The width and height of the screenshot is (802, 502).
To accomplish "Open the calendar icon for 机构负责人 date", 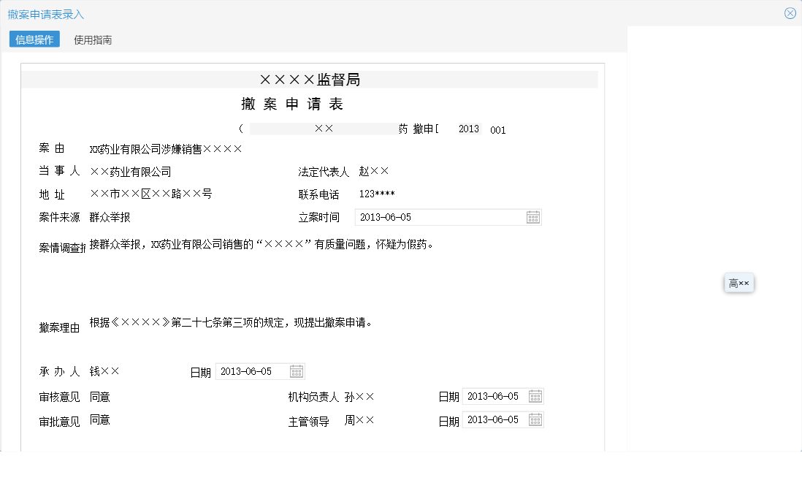I will tap(535, 396).
